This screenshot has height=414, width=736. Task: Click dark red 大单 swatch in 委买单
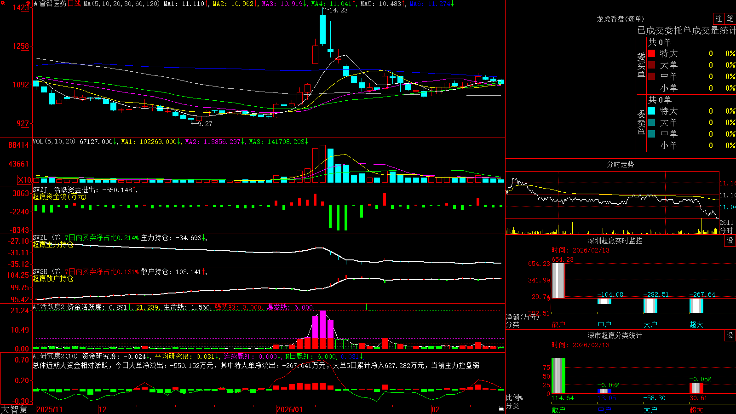pyautogui.click(x=651, y=65)
